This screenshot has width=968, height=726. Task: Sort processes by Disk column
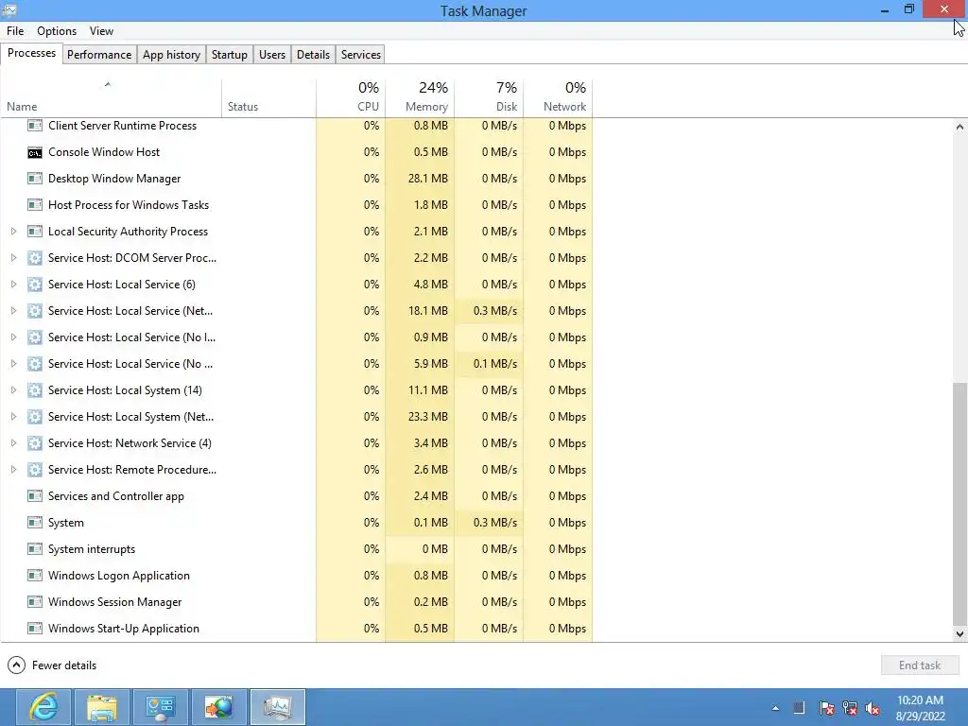(489, 98)
